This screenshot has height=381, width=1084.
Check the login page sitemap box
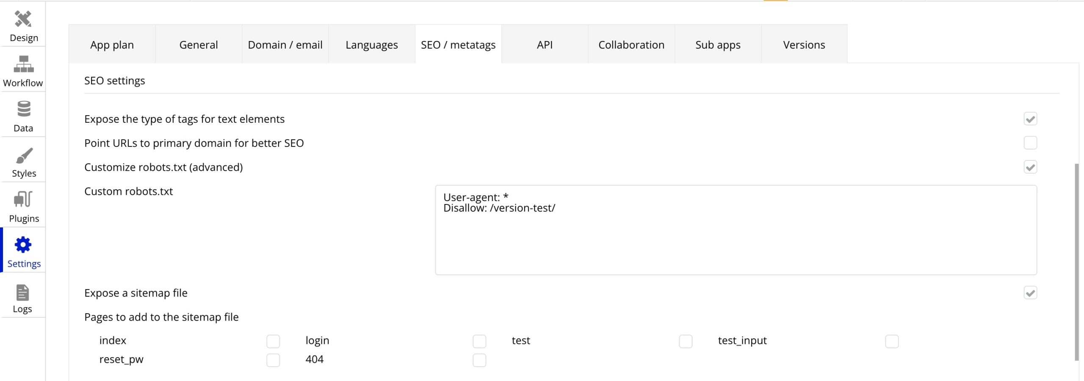[x=479, y=341]
